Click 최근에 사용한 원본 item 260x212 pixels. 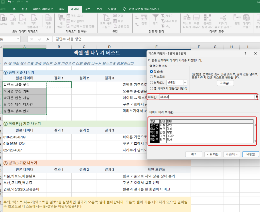click(x=80, y=26)
